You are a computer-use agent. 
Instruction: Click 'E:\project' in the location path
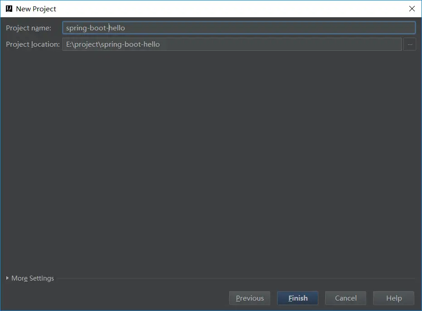click(x=82, y=44)
